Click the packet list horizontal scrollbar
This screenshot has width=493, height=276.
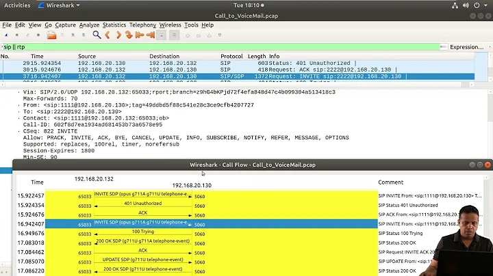tap(236, 85)
